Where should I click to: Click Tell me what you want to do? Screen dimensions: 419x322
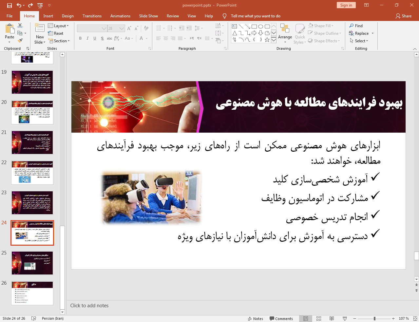(252, 16)
